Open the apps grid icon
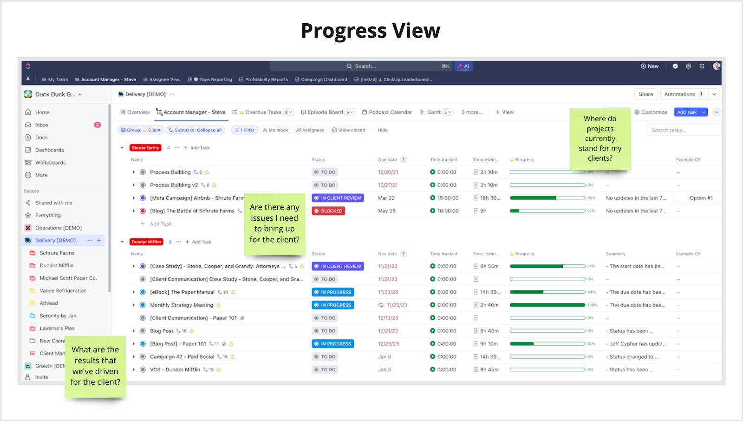The width and height of the screenshot is (743, 421). pyautogui.click(x=702, y=66)
